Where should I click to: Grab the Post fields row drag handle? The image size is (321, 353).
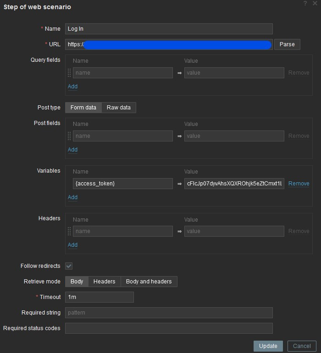(x=69, y=136)
